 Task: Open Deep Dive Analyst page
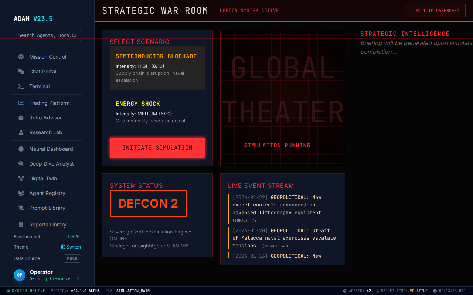51,164
